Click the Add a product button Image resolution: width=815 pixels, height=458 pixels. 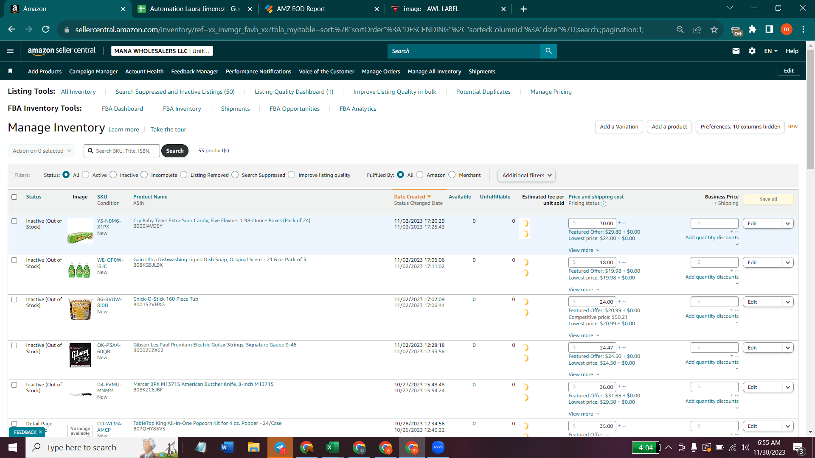tap(669, 126)
